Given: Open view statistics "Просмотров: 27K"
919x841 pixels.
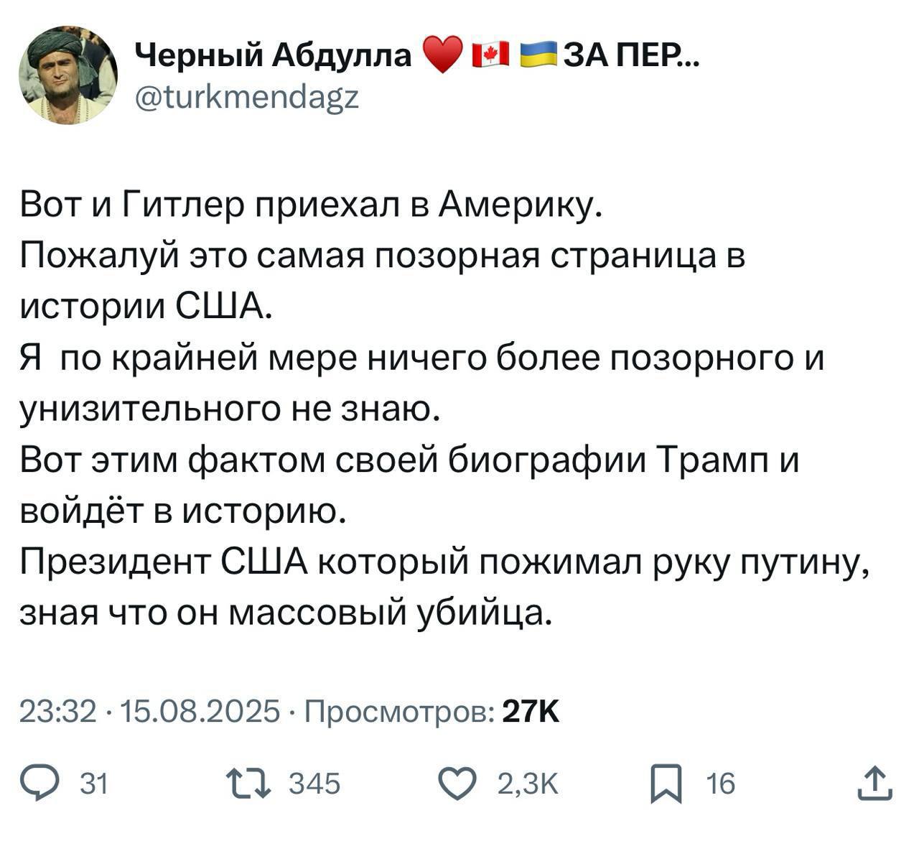Looking at the screenshot, I should click(x=432, y=712).
